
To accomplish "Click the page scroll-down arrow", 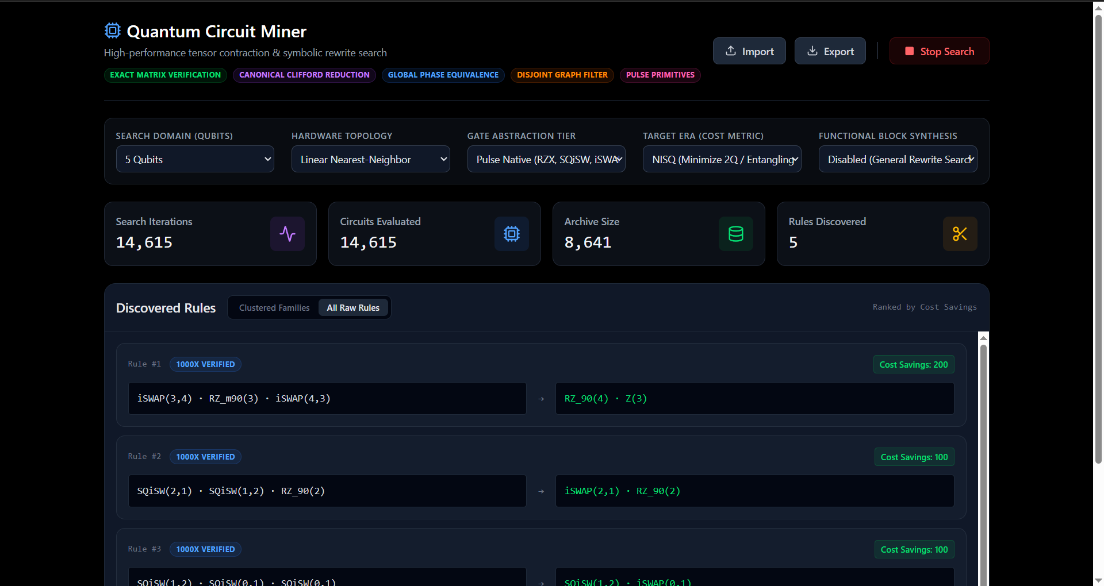I will coord(1098,580).
